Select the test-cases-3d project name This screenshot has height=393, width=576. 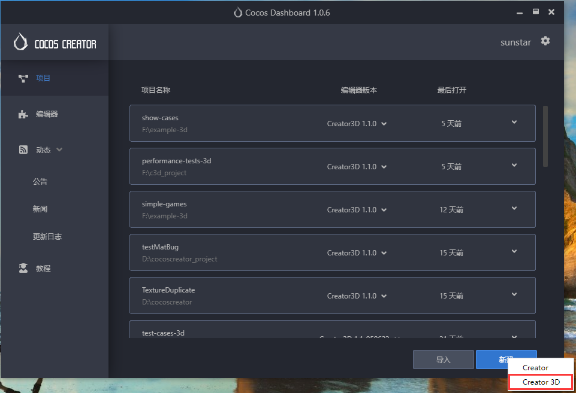click(163, 333)
